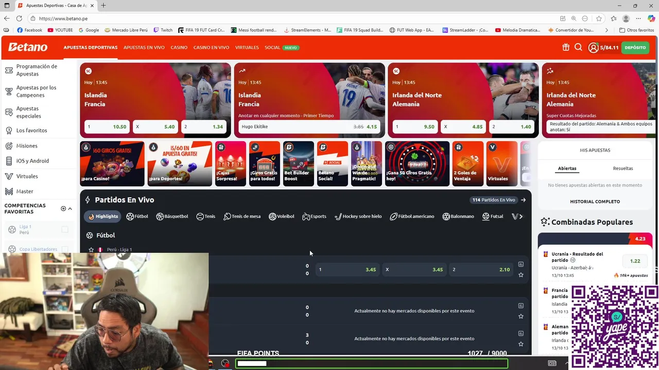Open the user account avatar icon
Screen dimensions: 659x370
pyautogui.click(x=593, y=47)
